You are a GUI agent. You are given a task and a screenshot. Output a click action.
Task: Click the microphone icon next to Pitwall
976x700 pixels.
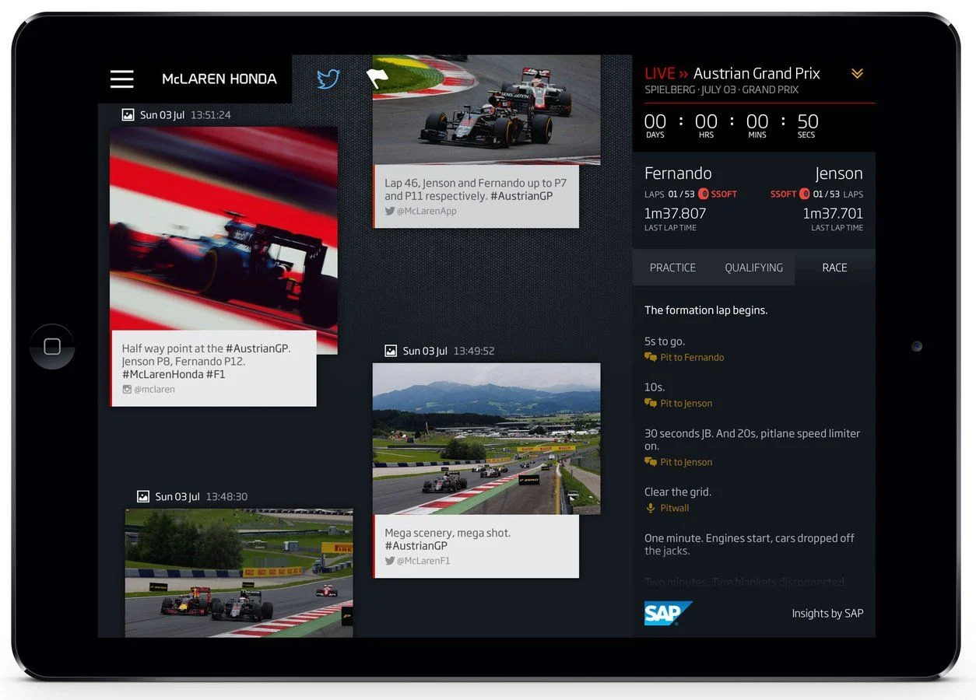651,508
